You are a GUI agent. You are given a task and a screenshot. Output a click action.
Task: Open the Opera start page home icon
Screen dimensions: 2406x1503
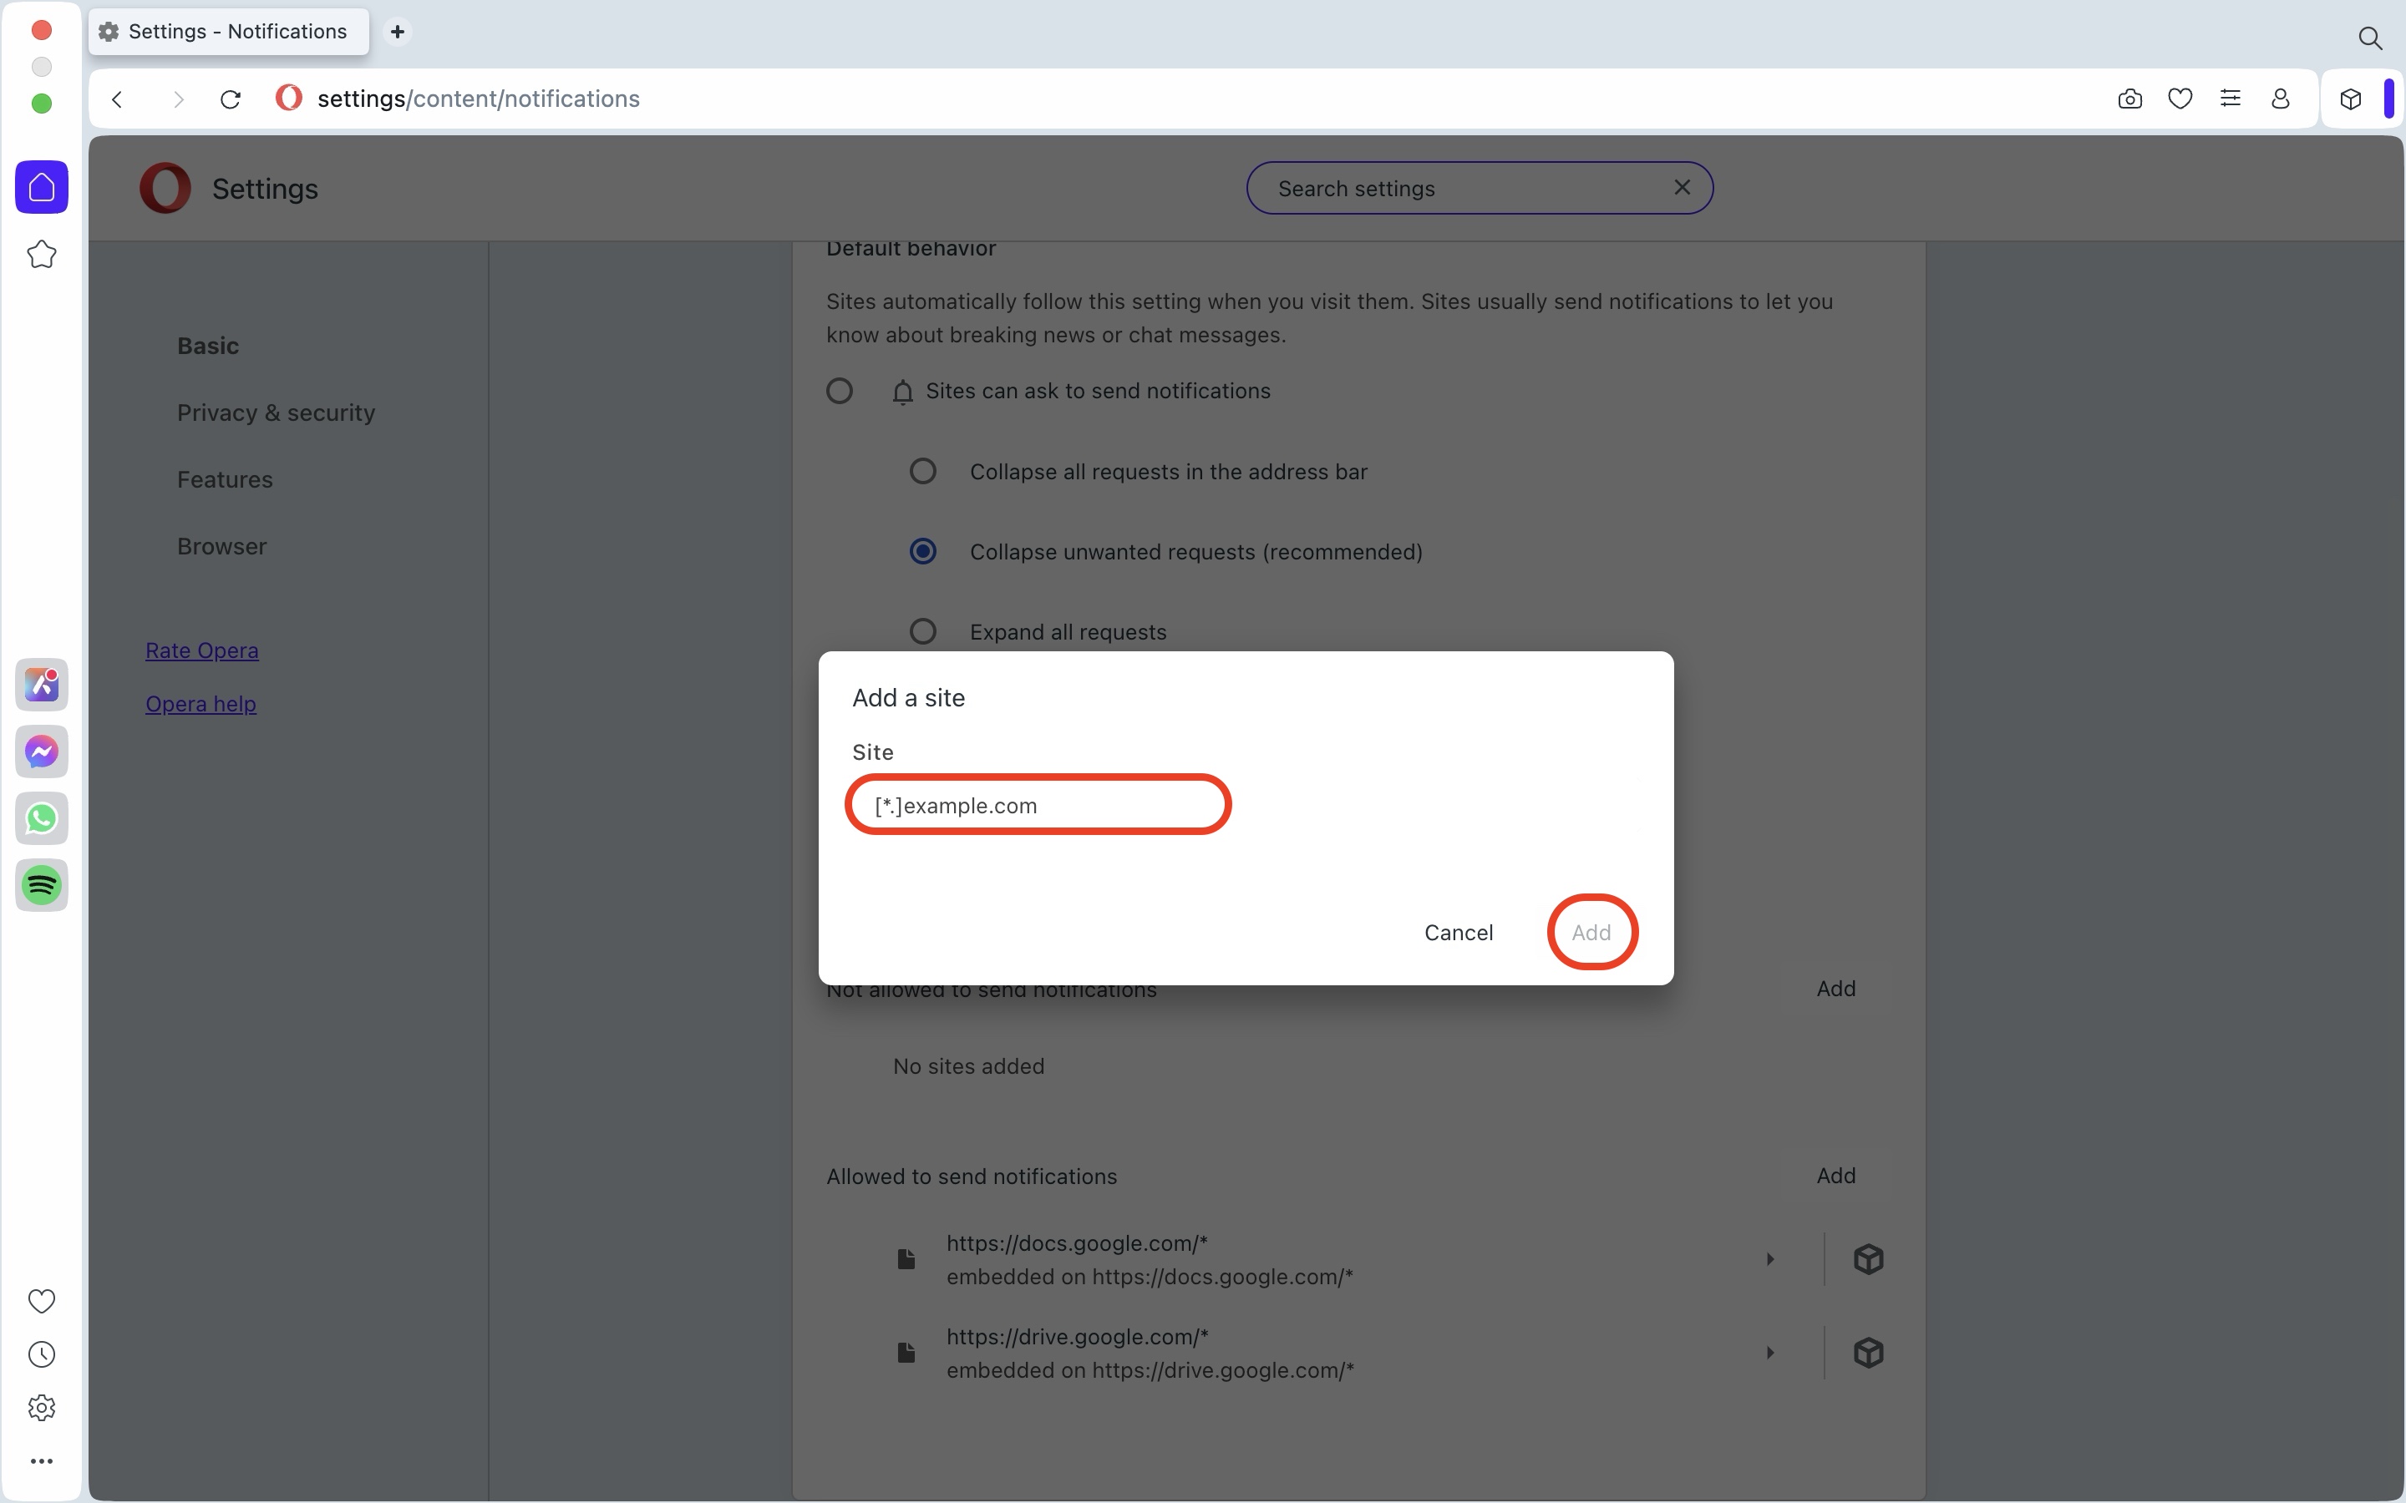42,187
